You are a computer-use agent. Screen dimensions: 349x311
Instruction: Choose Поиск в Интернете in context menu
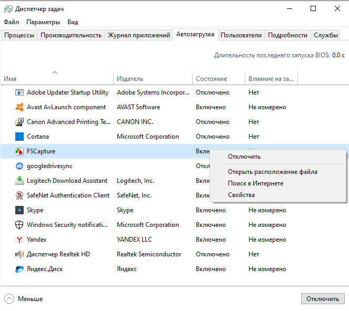278,183
